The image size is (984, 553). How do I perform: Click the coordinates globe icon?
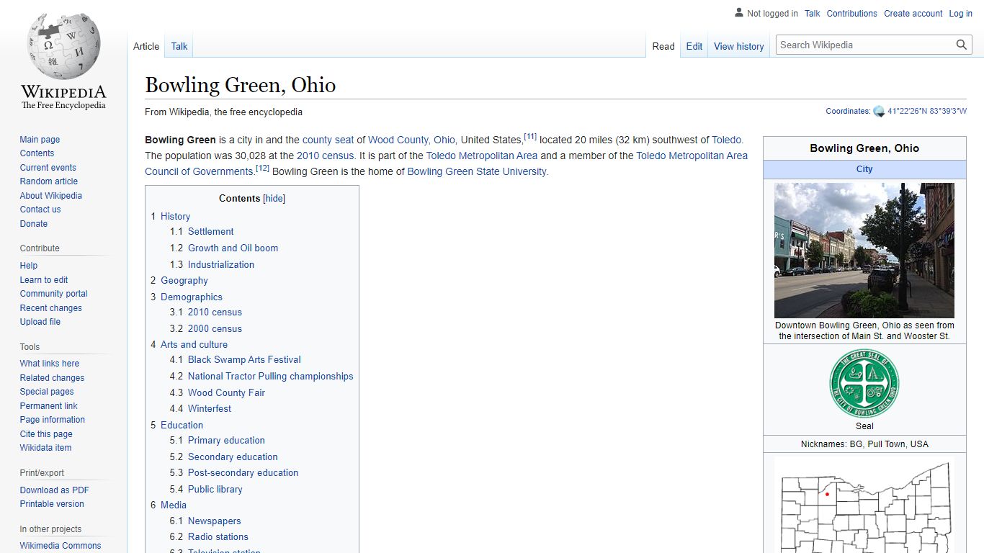879,112
